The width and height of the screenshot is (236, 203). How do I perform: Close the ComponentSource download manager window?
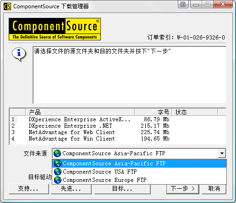223,4
